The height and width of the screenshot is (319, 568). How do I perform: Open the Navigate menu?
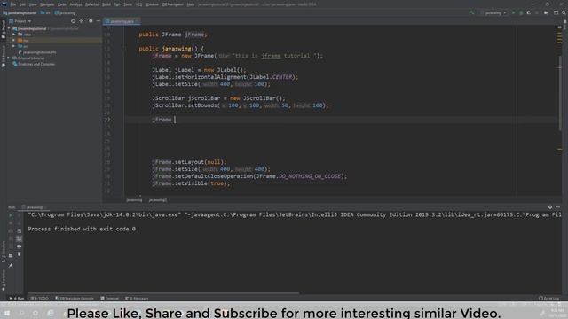47,4
